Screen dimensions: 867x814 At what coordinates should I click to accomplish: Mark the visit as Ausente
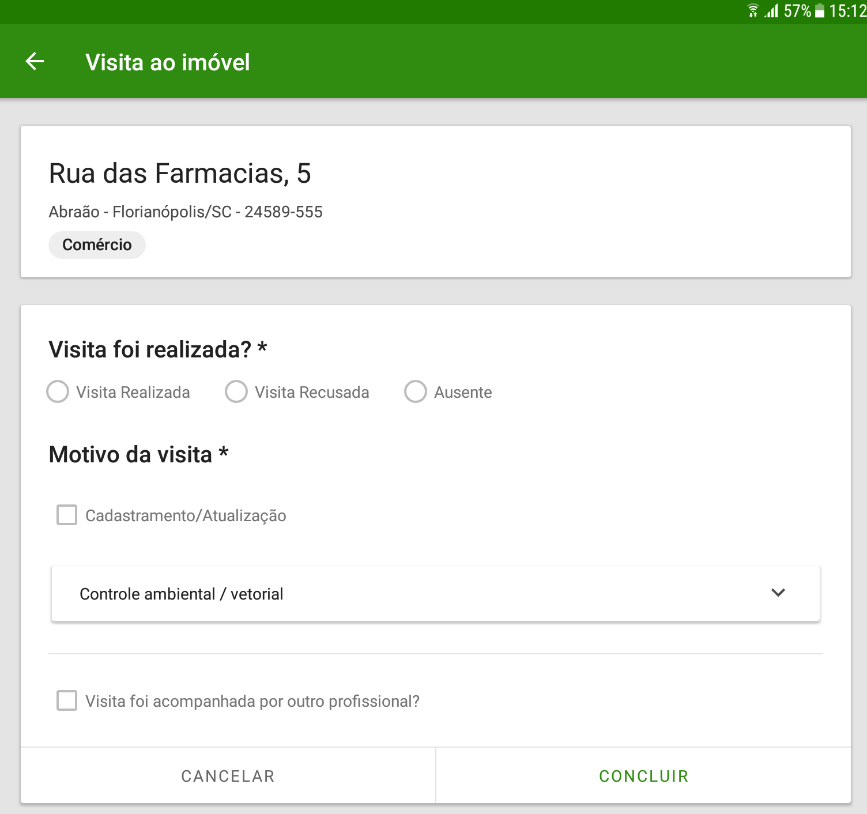pos(415,391)
